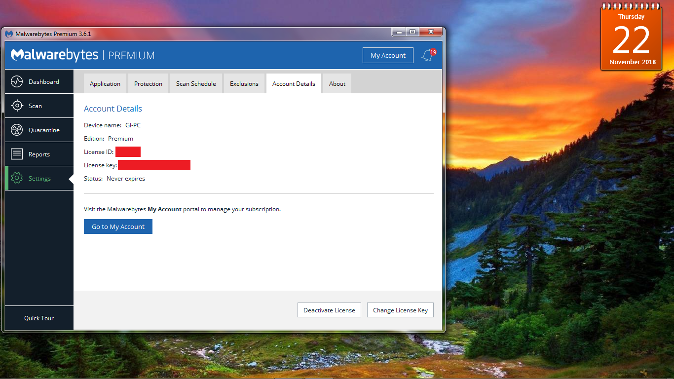Click the My Account header button
Image resolution: width=674 pixels, height=379 pixels.
tap(388, 55)
